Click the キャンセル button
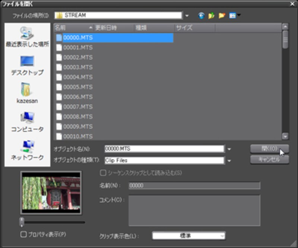 pos(269,160)
